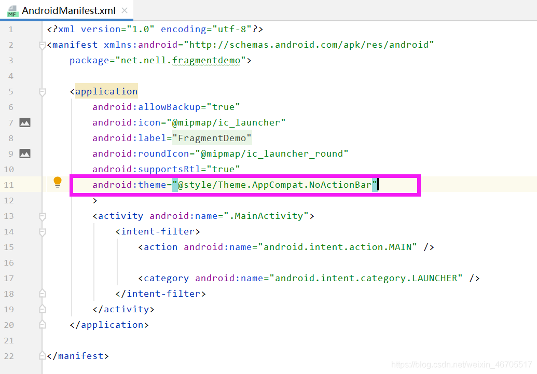
Task: Click the android:theme attribute name
Action: tap(129, 185)
